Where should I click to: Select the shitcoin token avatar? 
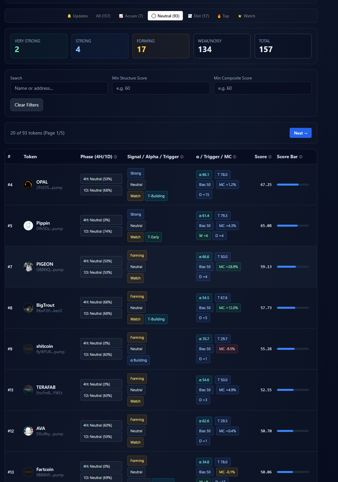(x=28, y=349)
